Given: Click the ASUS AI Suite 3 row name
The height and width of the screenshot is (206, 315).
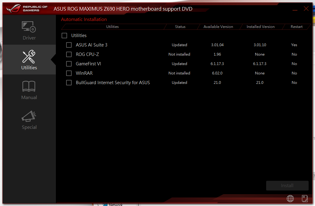Looking at the screenshot, I should pyautogui.click(x=92, y=45).
